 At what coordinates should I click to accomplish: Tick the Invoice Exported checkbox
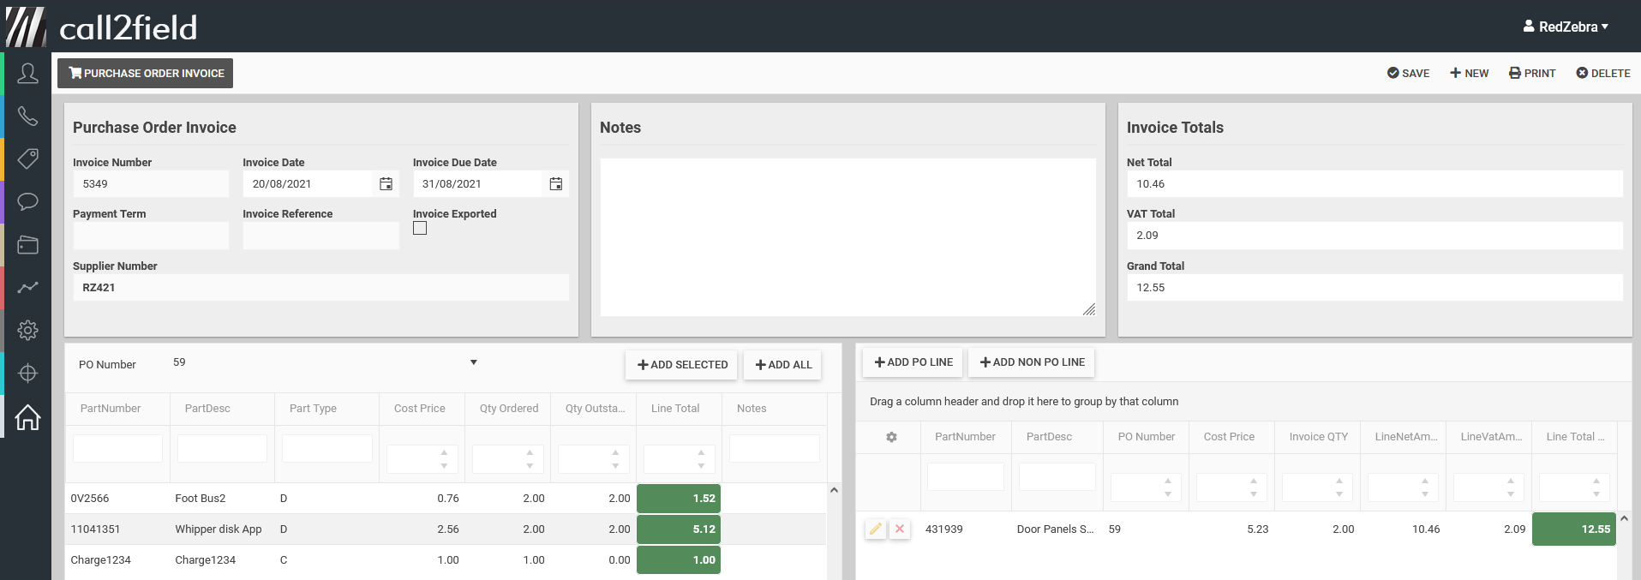click(x=420, y=228)
